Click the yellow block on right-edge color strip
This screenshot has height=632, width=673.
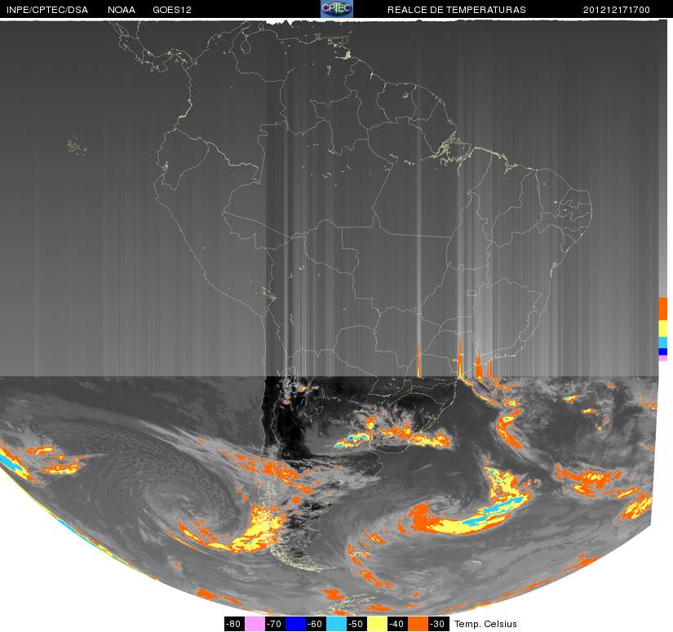point(662,329)
